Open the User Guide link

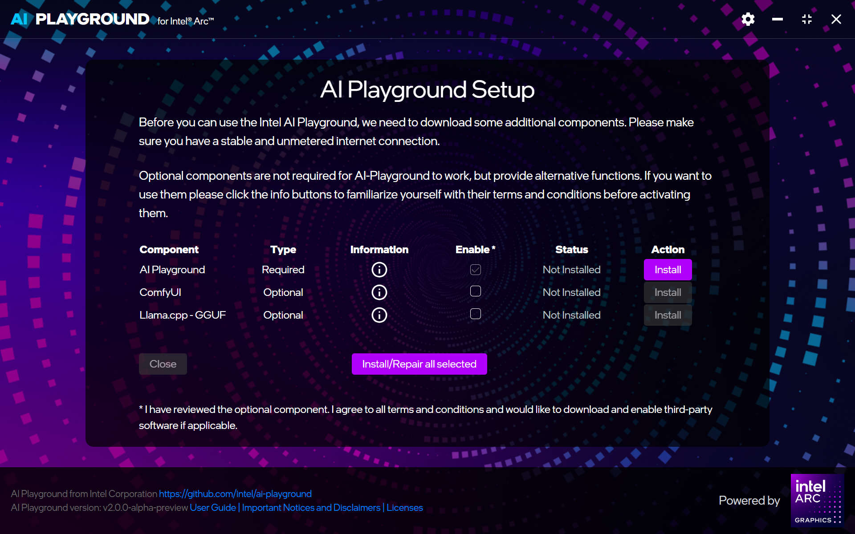[x=213, y=508]
